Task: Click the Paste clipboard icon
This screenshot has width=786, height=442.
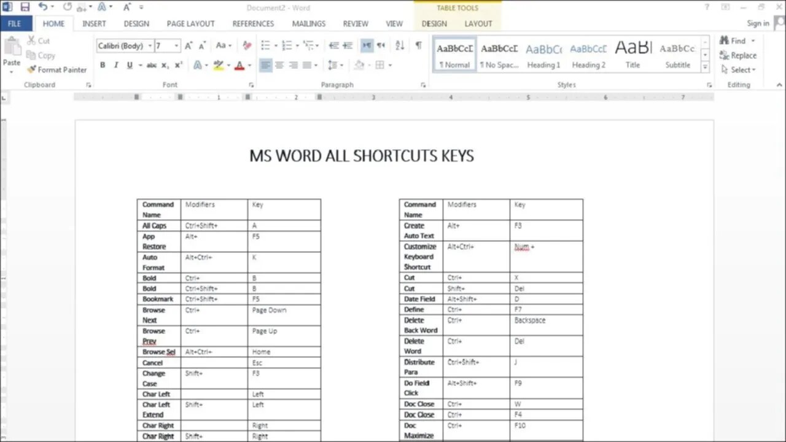Action: [x=12, y=47]
